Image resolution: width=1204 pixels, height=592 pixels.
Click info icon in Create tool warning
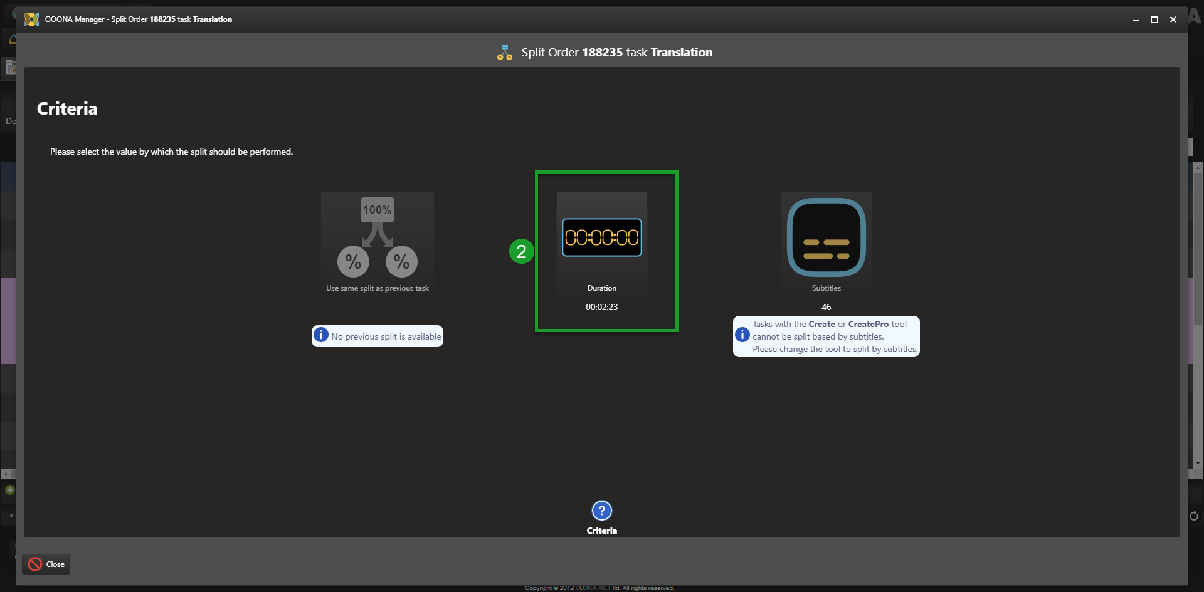click(x=742, y=335)
